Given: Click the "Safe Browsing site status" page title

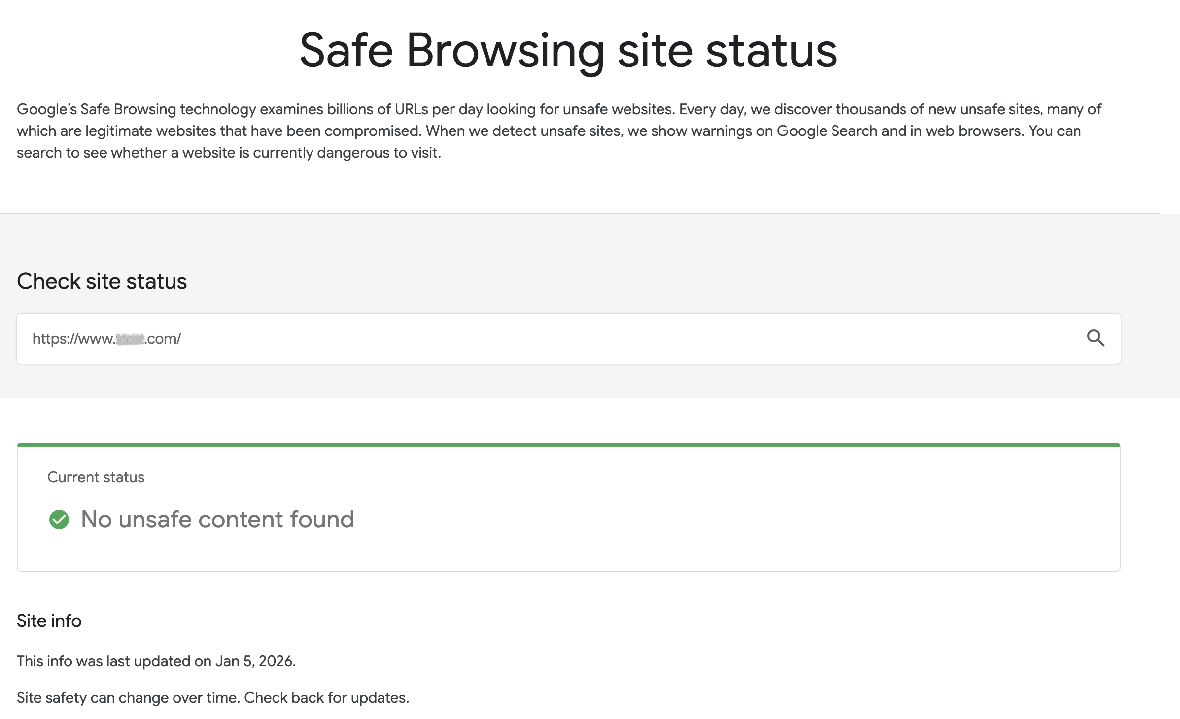Looking at the screenshot, I should [568, 50].
